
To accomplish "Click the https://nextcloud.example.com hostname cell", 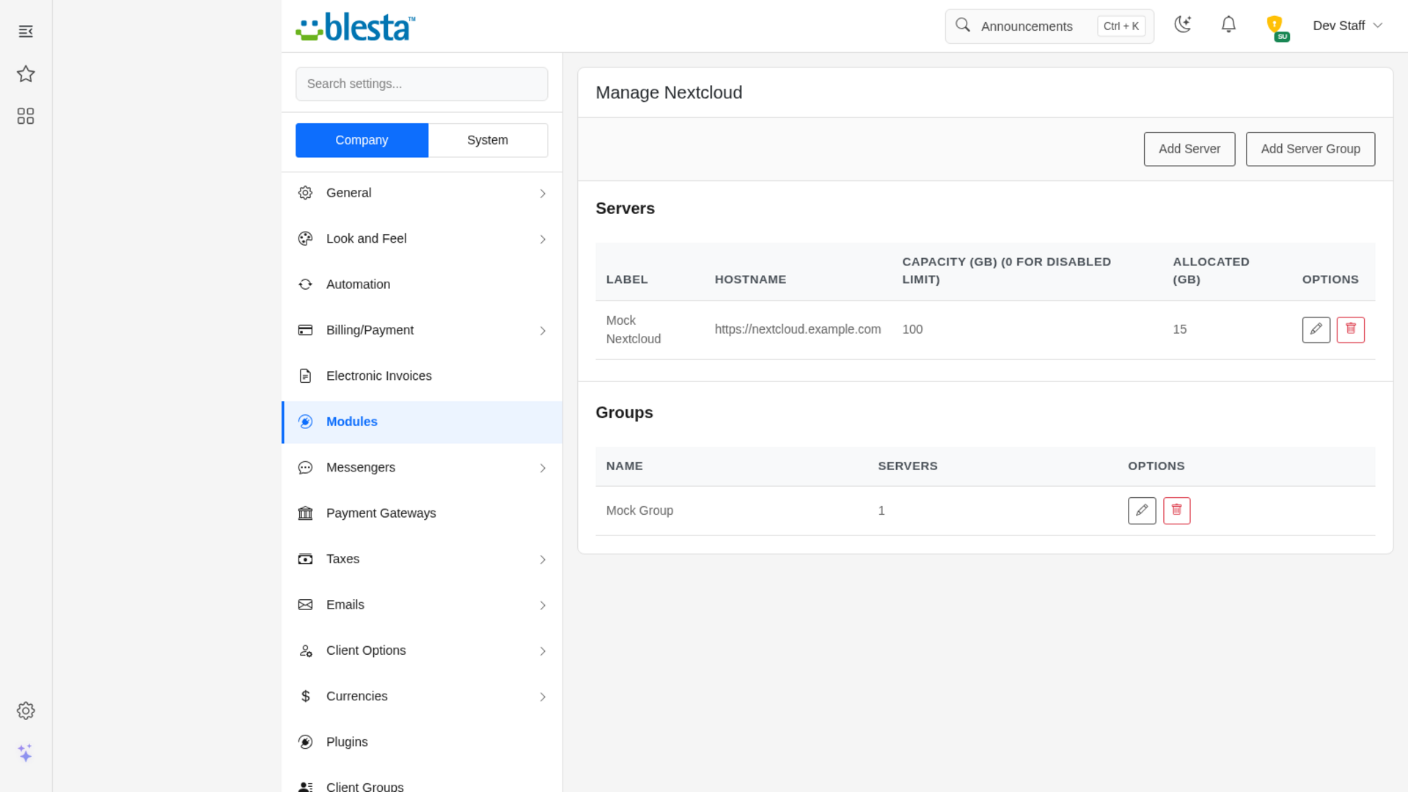I will click(798, 329).
